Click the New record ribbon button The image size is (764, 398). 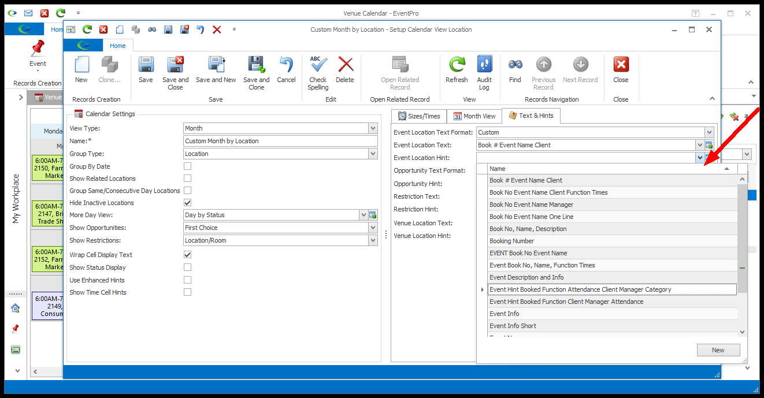coord(81,70)
